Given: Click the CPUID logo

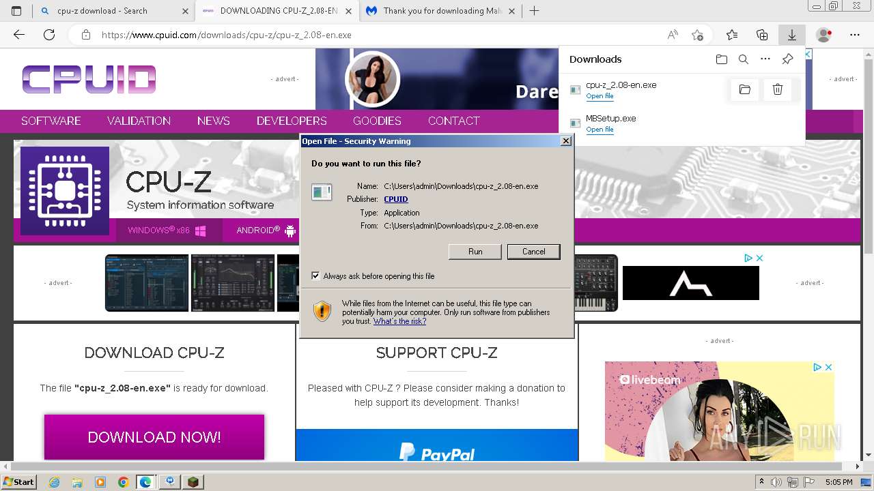Looking at the screenshot, I should [89, 79].
